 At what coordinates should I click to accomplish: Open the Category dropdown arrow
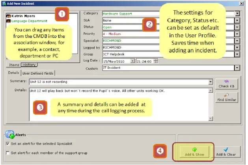tap(237, 13)
